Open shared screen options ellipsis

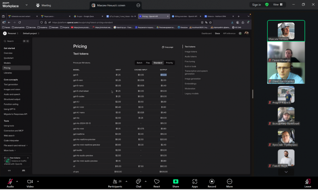(x=138, y=6)
